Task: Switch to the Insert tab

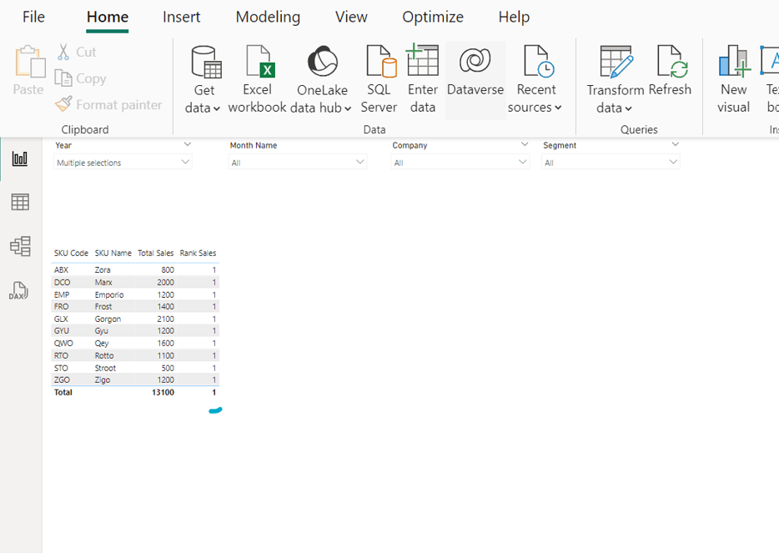Action: click(x=181, y=17)
